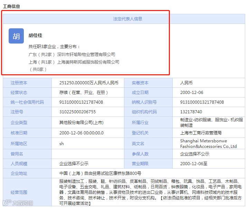The height and width of the screenshot is (208, 249).
Task: Click the 统一社会信用代码 label
Action: 27,102
